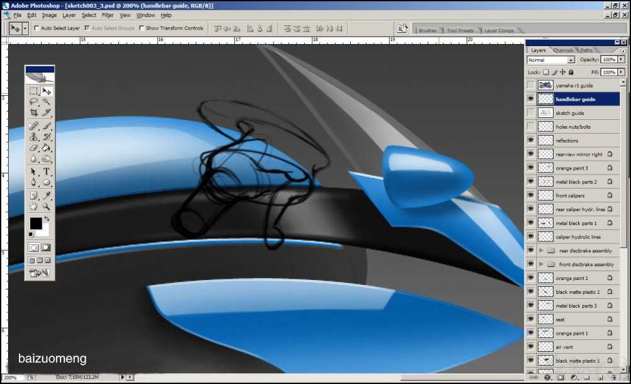Open the Brushes palette tab

(x=428, y=31)
